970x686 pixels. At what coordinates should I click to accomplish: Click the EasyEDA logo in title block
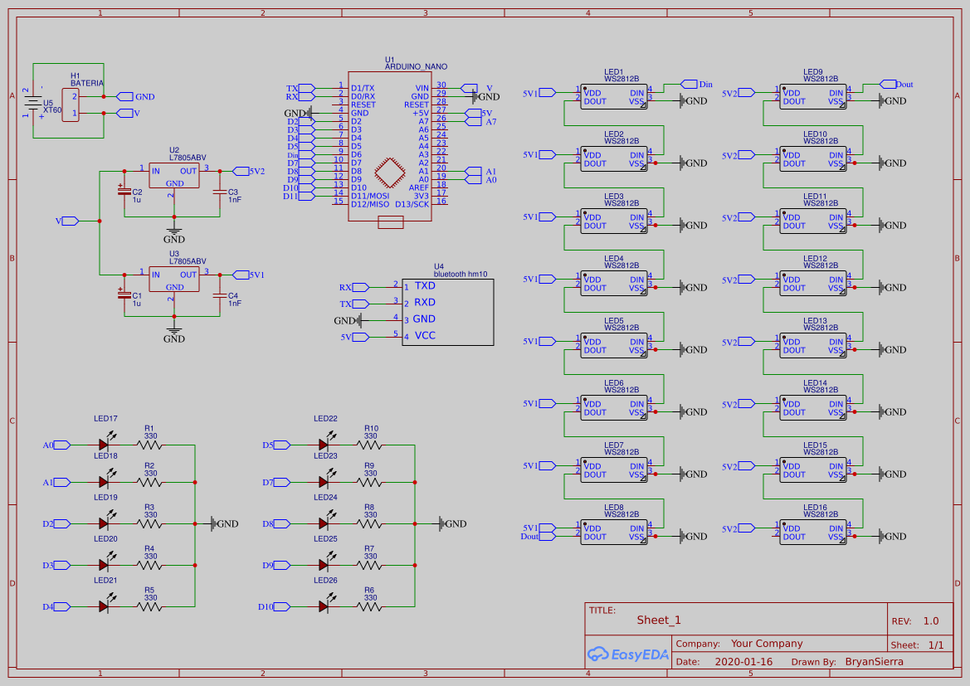point(628,654)
